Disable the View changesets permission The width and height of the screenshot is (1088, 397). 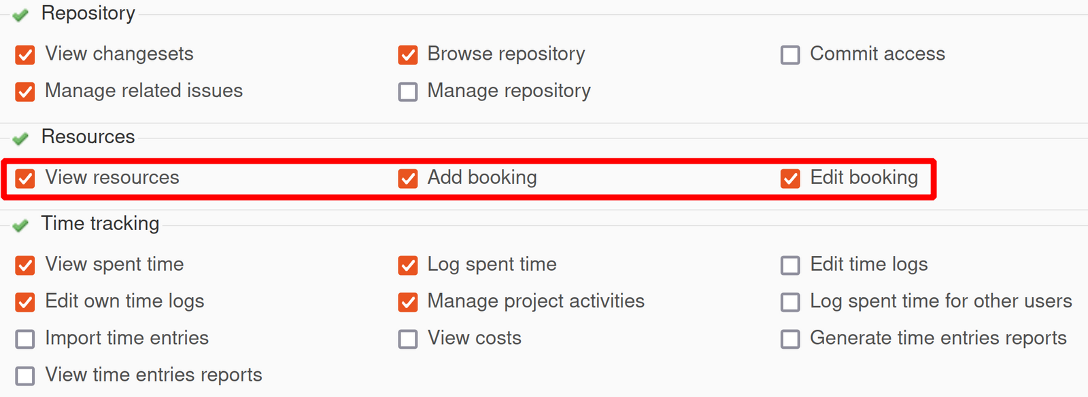pos(24,55)
